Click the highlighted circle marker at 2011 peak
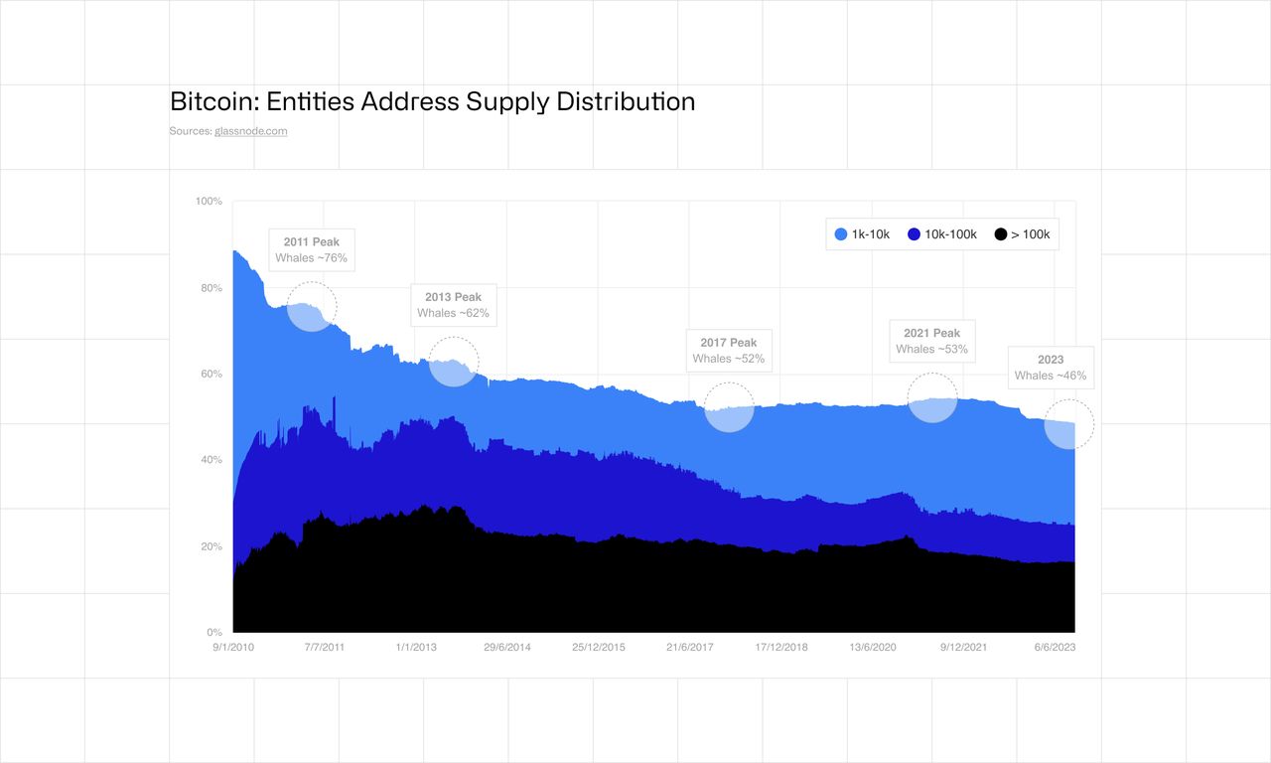This screenshot has height=763, width=1271. click(x=312, y=305)
